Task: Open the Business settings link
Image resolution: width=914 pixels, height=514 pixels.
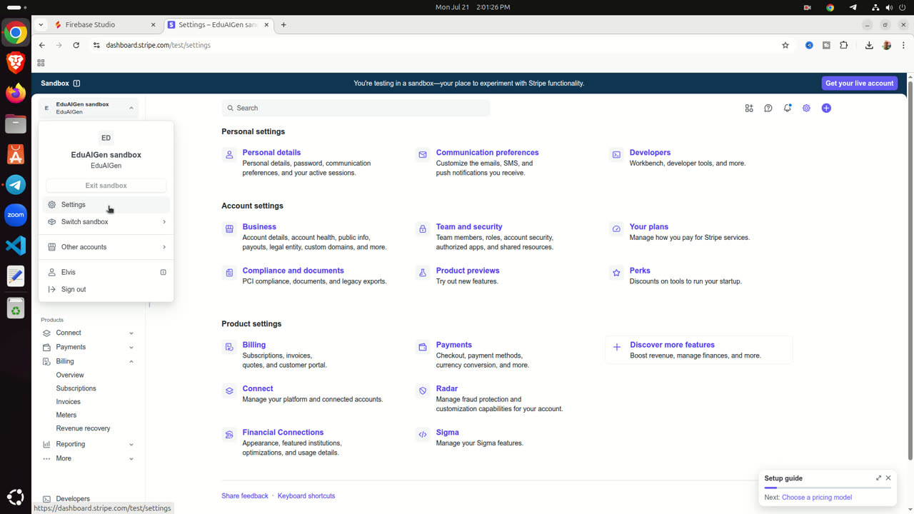Action: pos(259,227)
